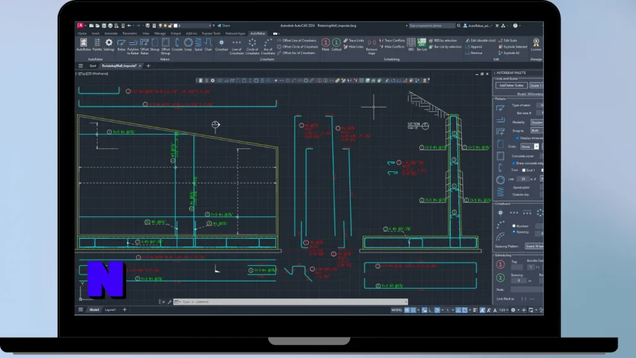The height and width of the screenshot is (358, 636).
Task: Click the search magnifier in title bar
Action: pos(459,25)
